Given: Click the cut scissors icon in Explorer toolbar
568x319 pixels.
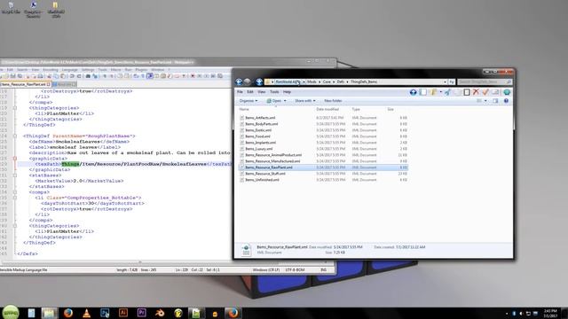Looking at the screenshot, I should pyautogui.click(x=447, y=92).
